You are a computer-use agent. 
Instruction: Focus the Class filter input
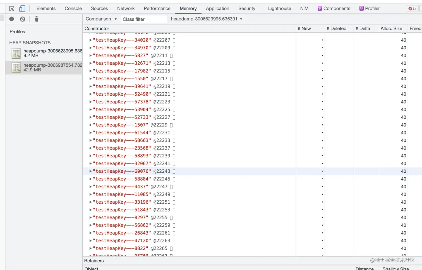[x=144, y=19]
